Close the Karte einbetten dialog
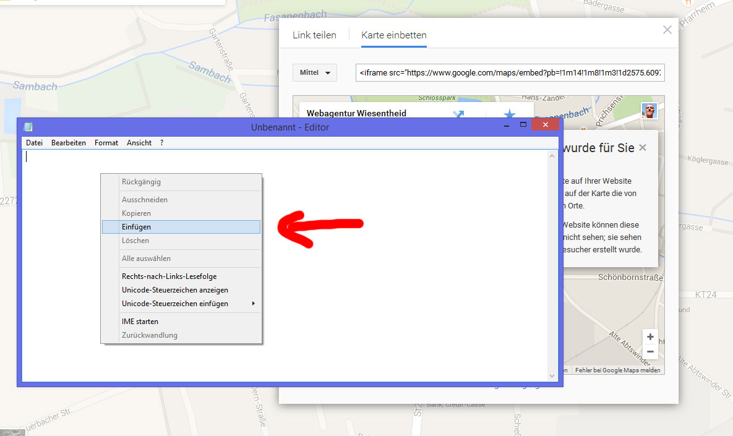The height and width of the screenshot is (436, 733). [667, 29]
